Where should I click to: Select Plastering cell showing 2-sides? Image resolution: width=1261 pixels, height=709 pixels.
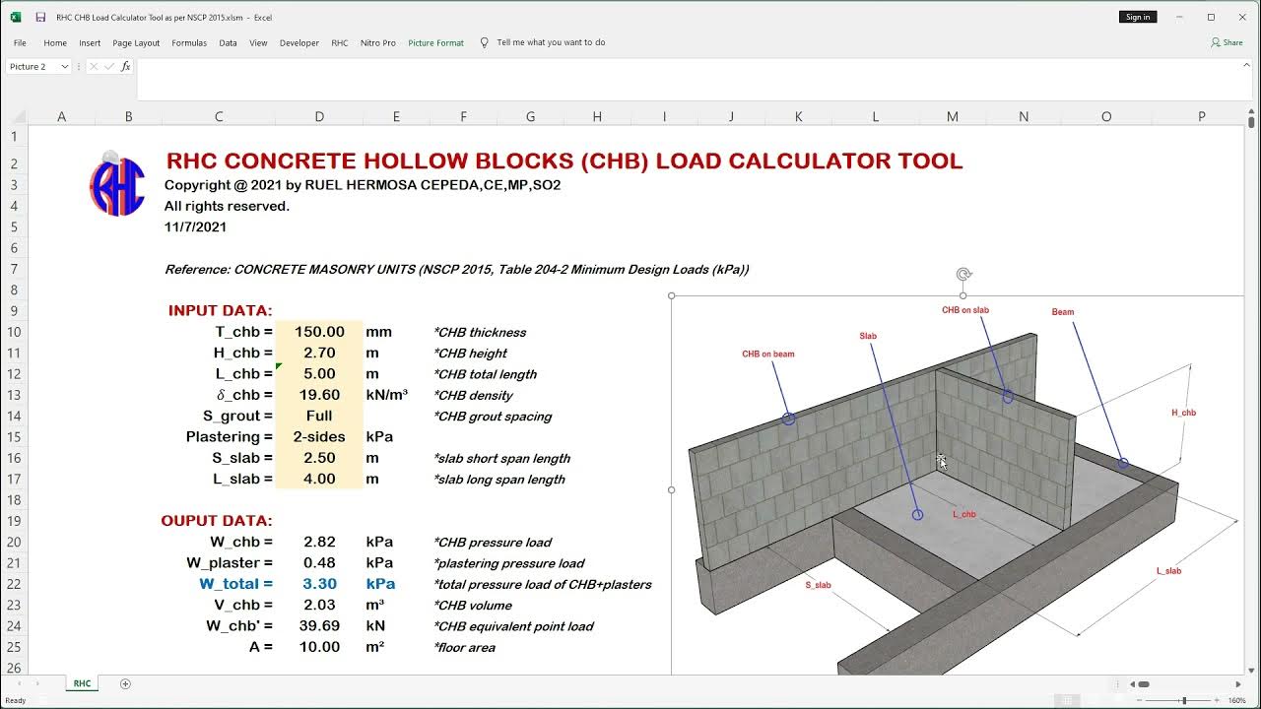[319, 436]
